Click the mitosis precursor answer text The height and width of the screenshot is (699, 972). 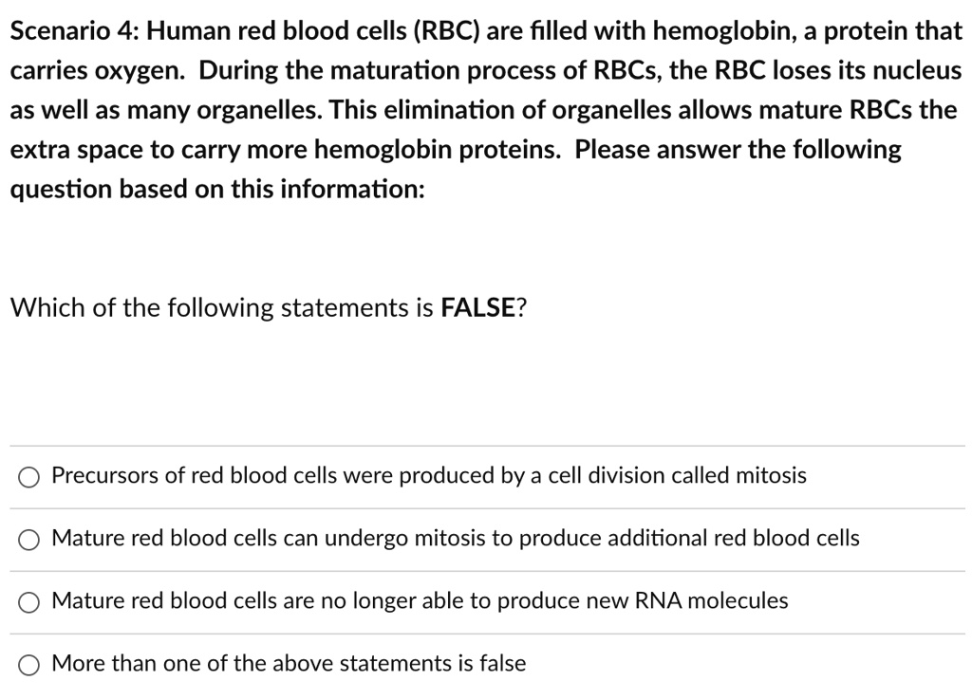click(x=429, y=475)
